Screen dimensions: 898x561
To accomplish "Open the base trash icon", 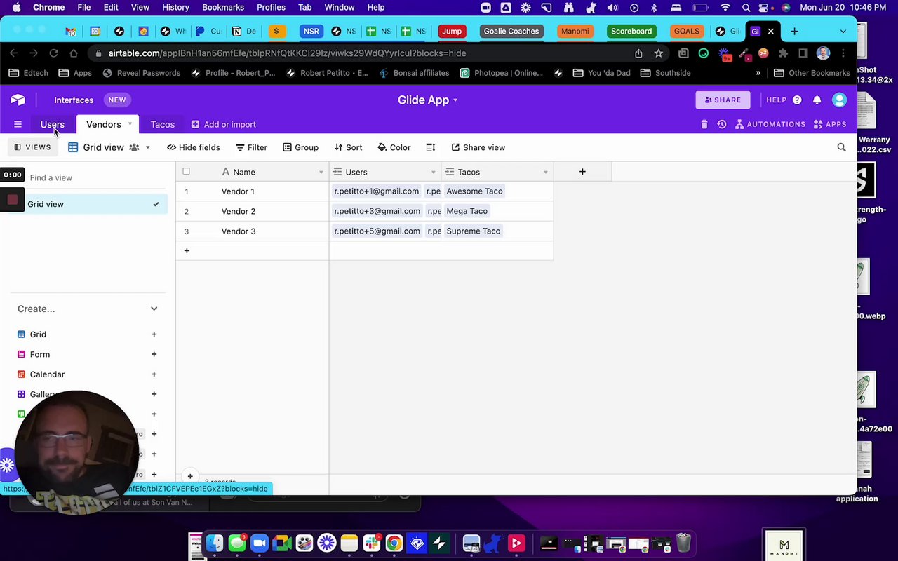I will tap(704, 124).
